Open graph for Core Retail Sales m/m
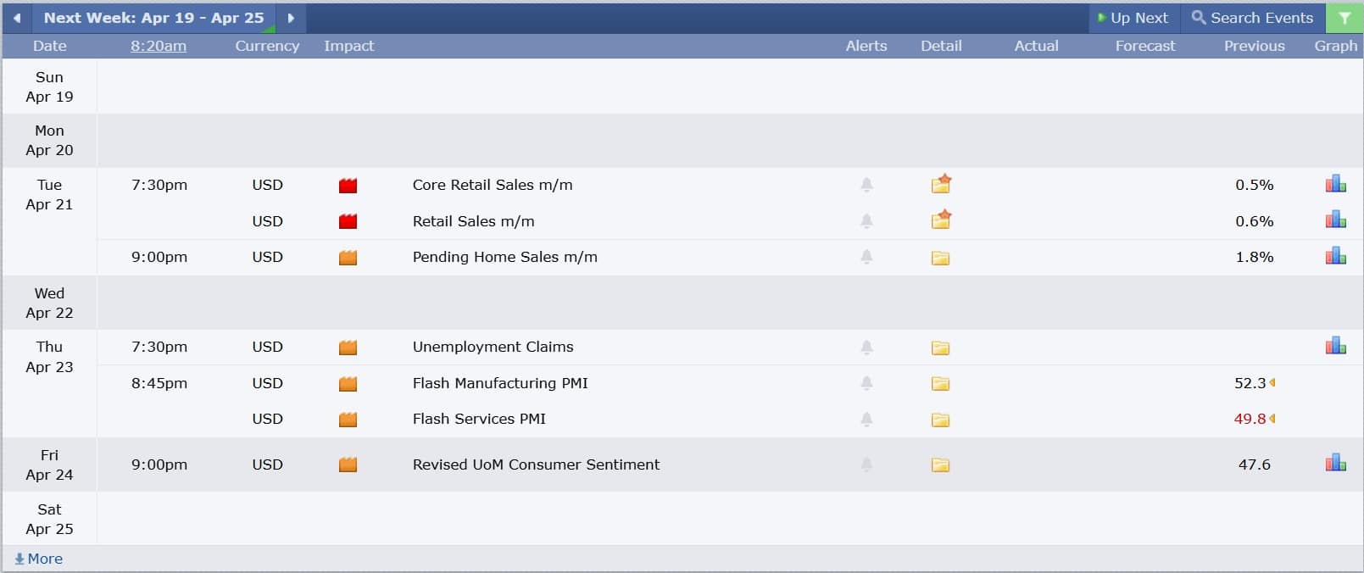Viewport: 1364px width, 573px height. pyautogui.click(x=1335, y=184)
